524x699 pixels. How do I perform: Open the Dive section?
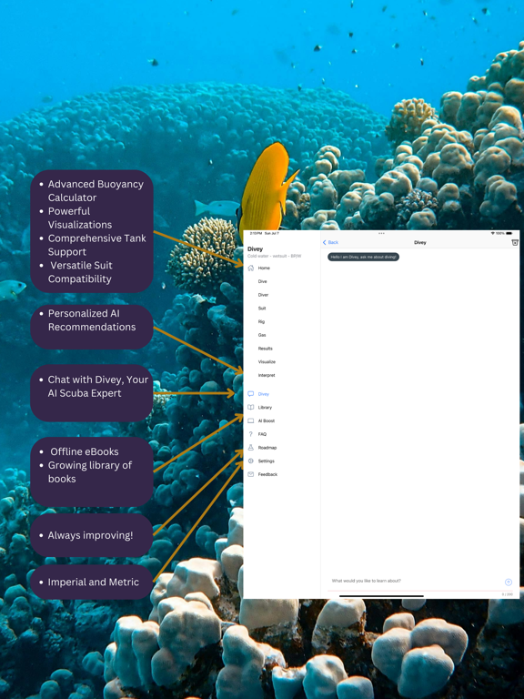[262, 282]
